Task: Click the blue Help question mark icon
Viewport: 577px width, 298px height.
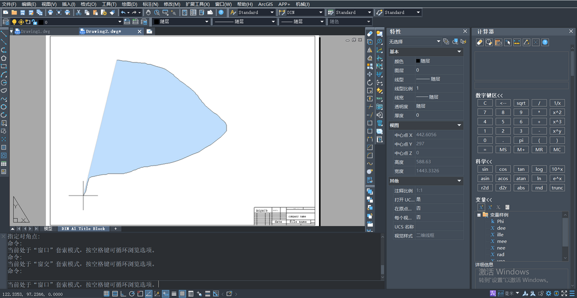Action: click(x=221, y=12)
